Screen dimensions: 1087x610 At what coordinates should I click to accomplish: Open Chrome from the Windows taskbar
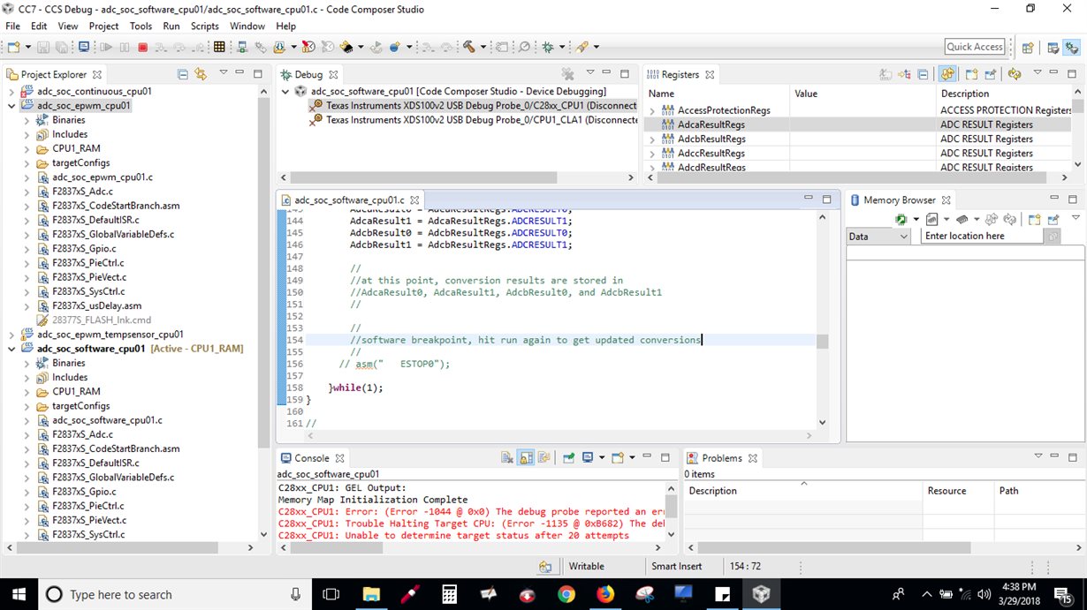(x=566, y=594)
